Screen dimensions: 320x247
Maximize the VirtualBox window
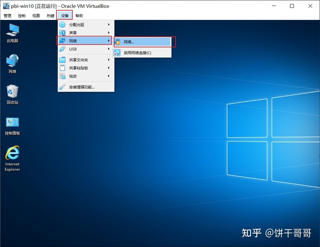[x=292, y=6]
